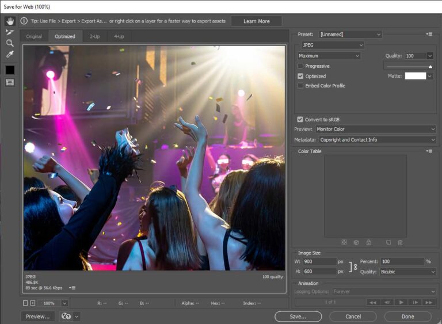Open the Preset panel flyout menu icon
The height and width of the screenshot is (324, 442).
click(429, 35)
